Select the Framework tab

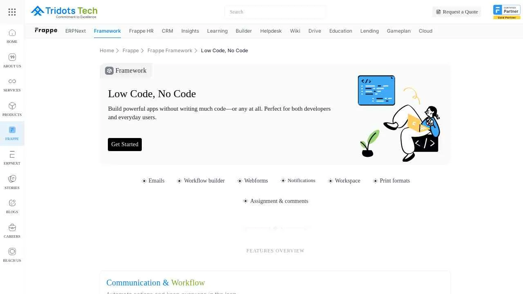[107, 31]
